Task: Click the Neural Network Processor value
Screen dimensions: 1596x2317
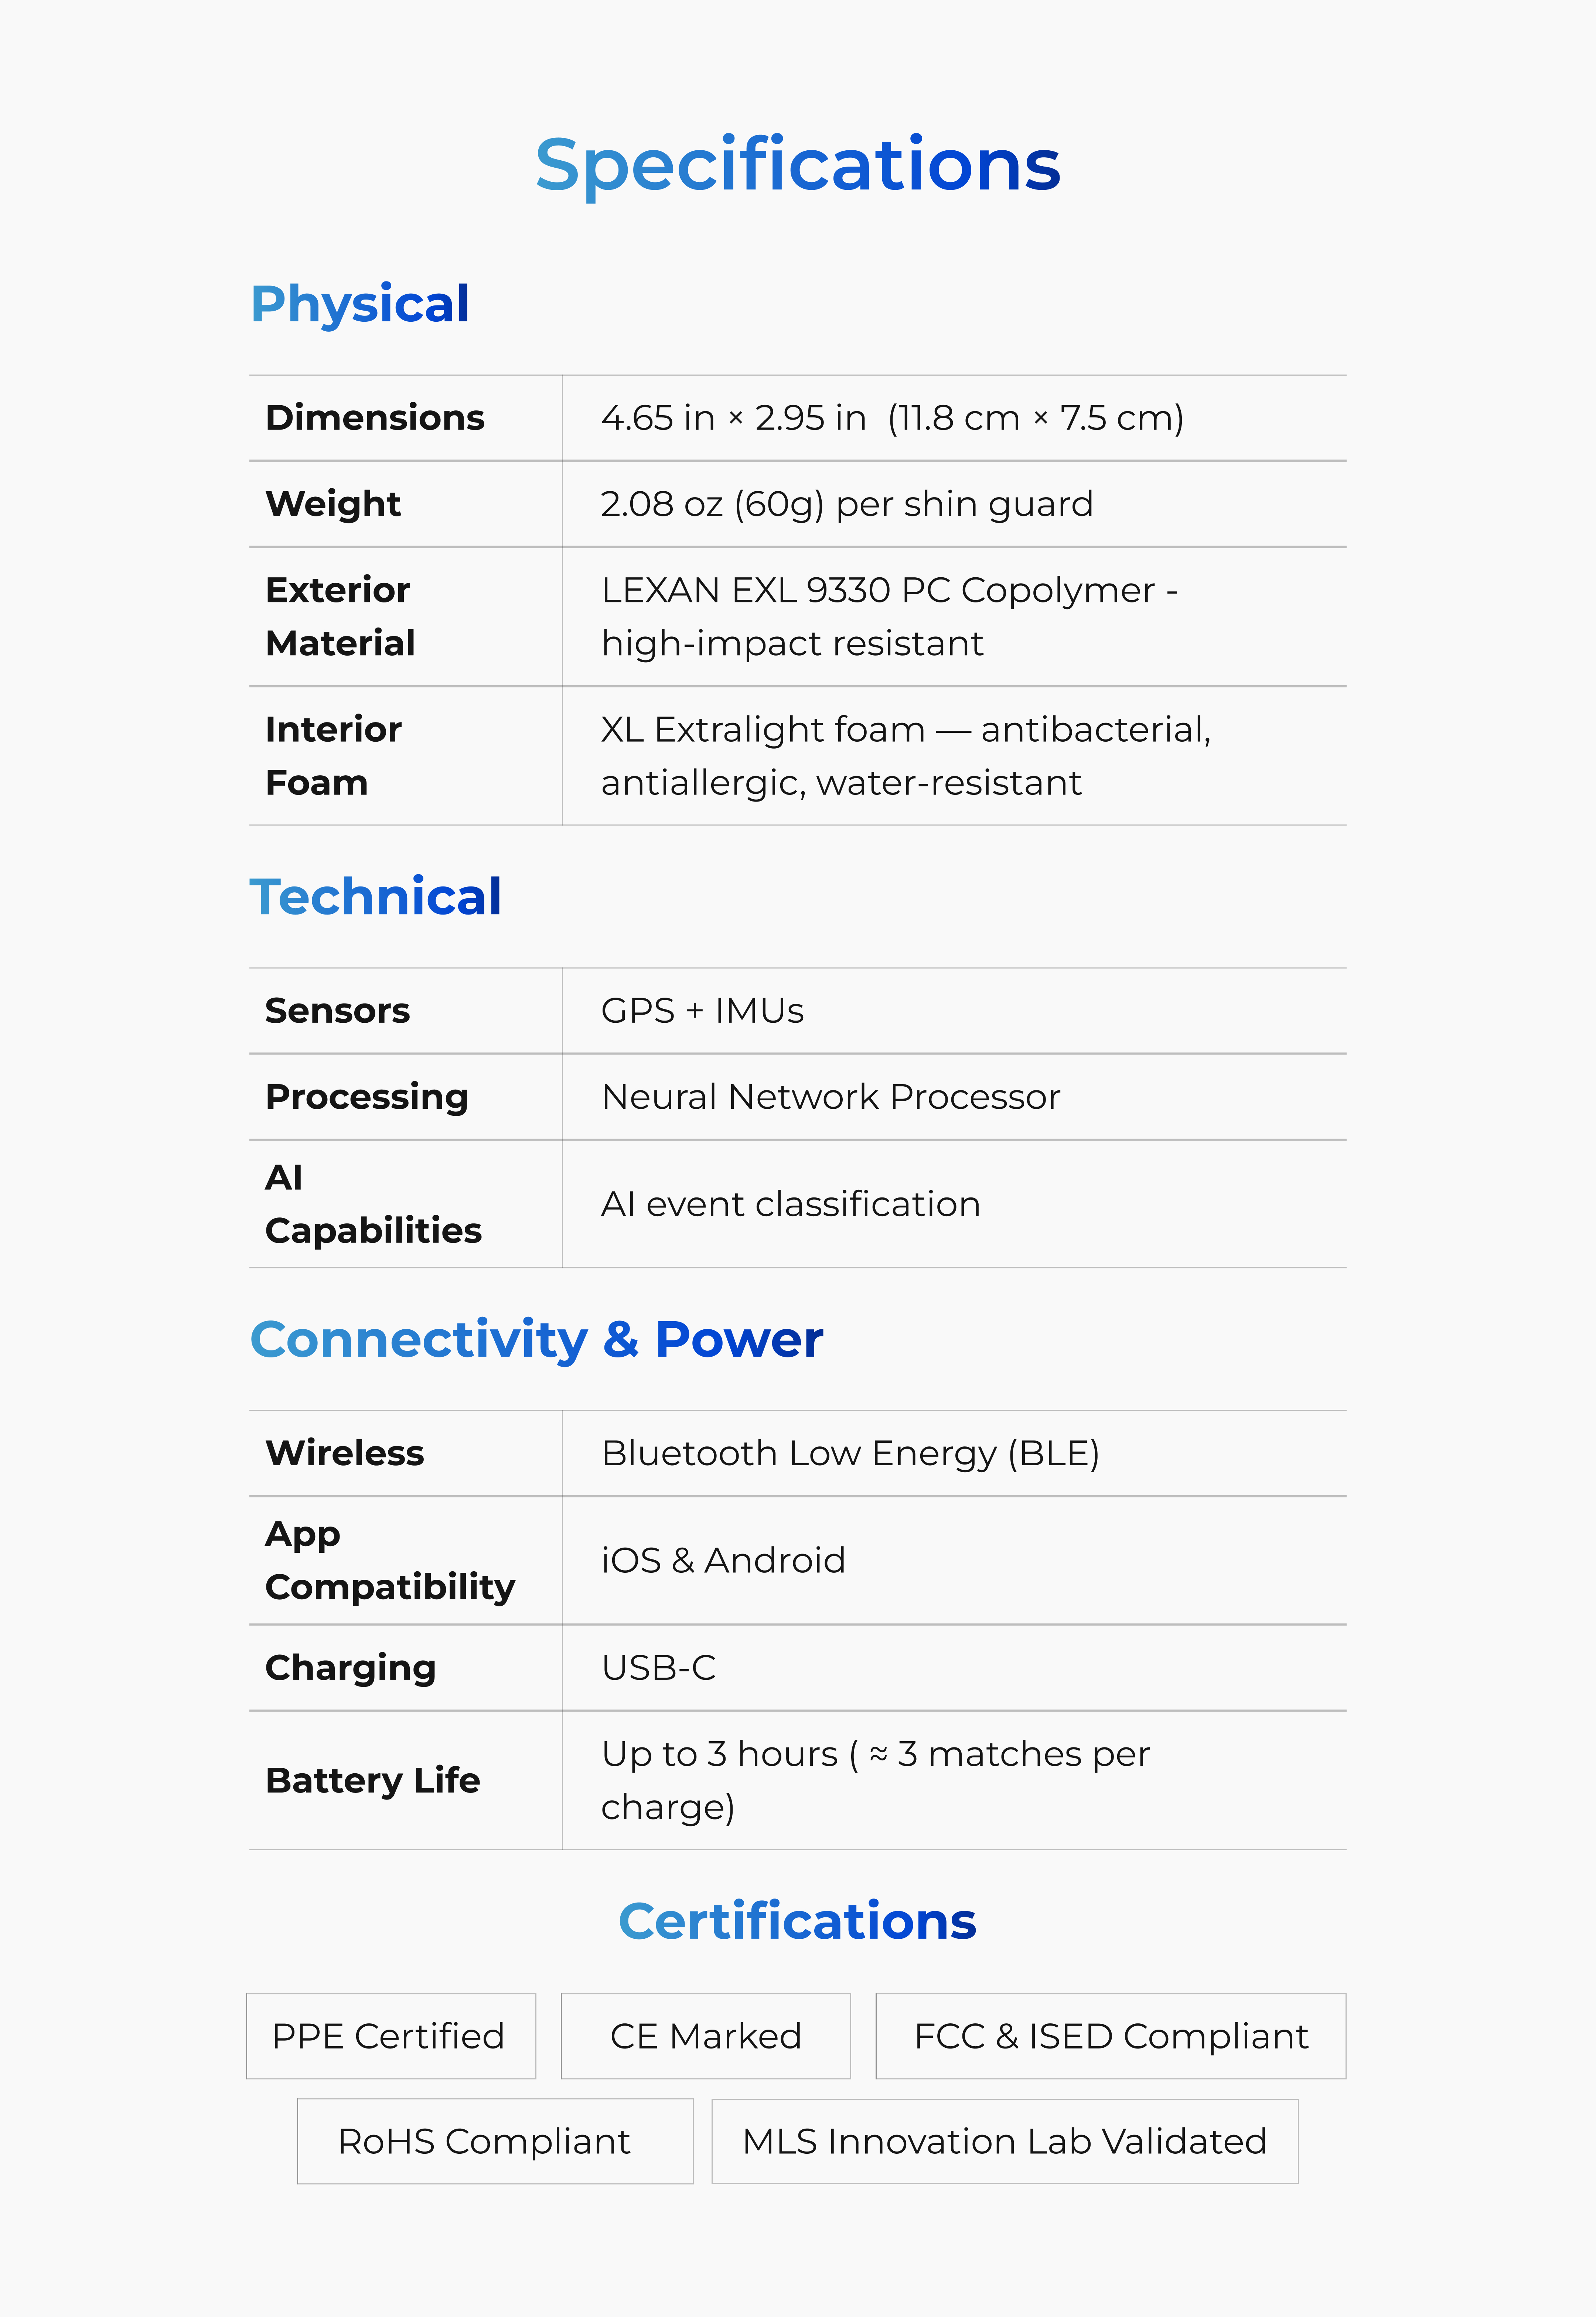Action: tap(830, 1097)
